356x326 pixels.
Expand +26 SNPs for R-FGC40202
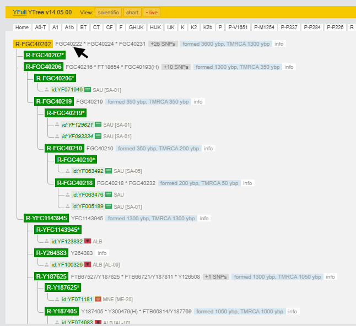(163, 44)
